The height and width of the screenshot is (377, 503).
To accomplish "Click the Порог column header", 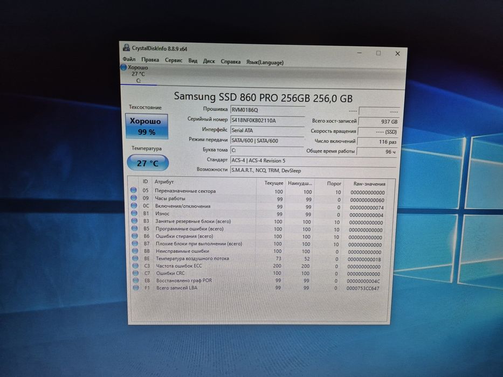I will [334, 184].
